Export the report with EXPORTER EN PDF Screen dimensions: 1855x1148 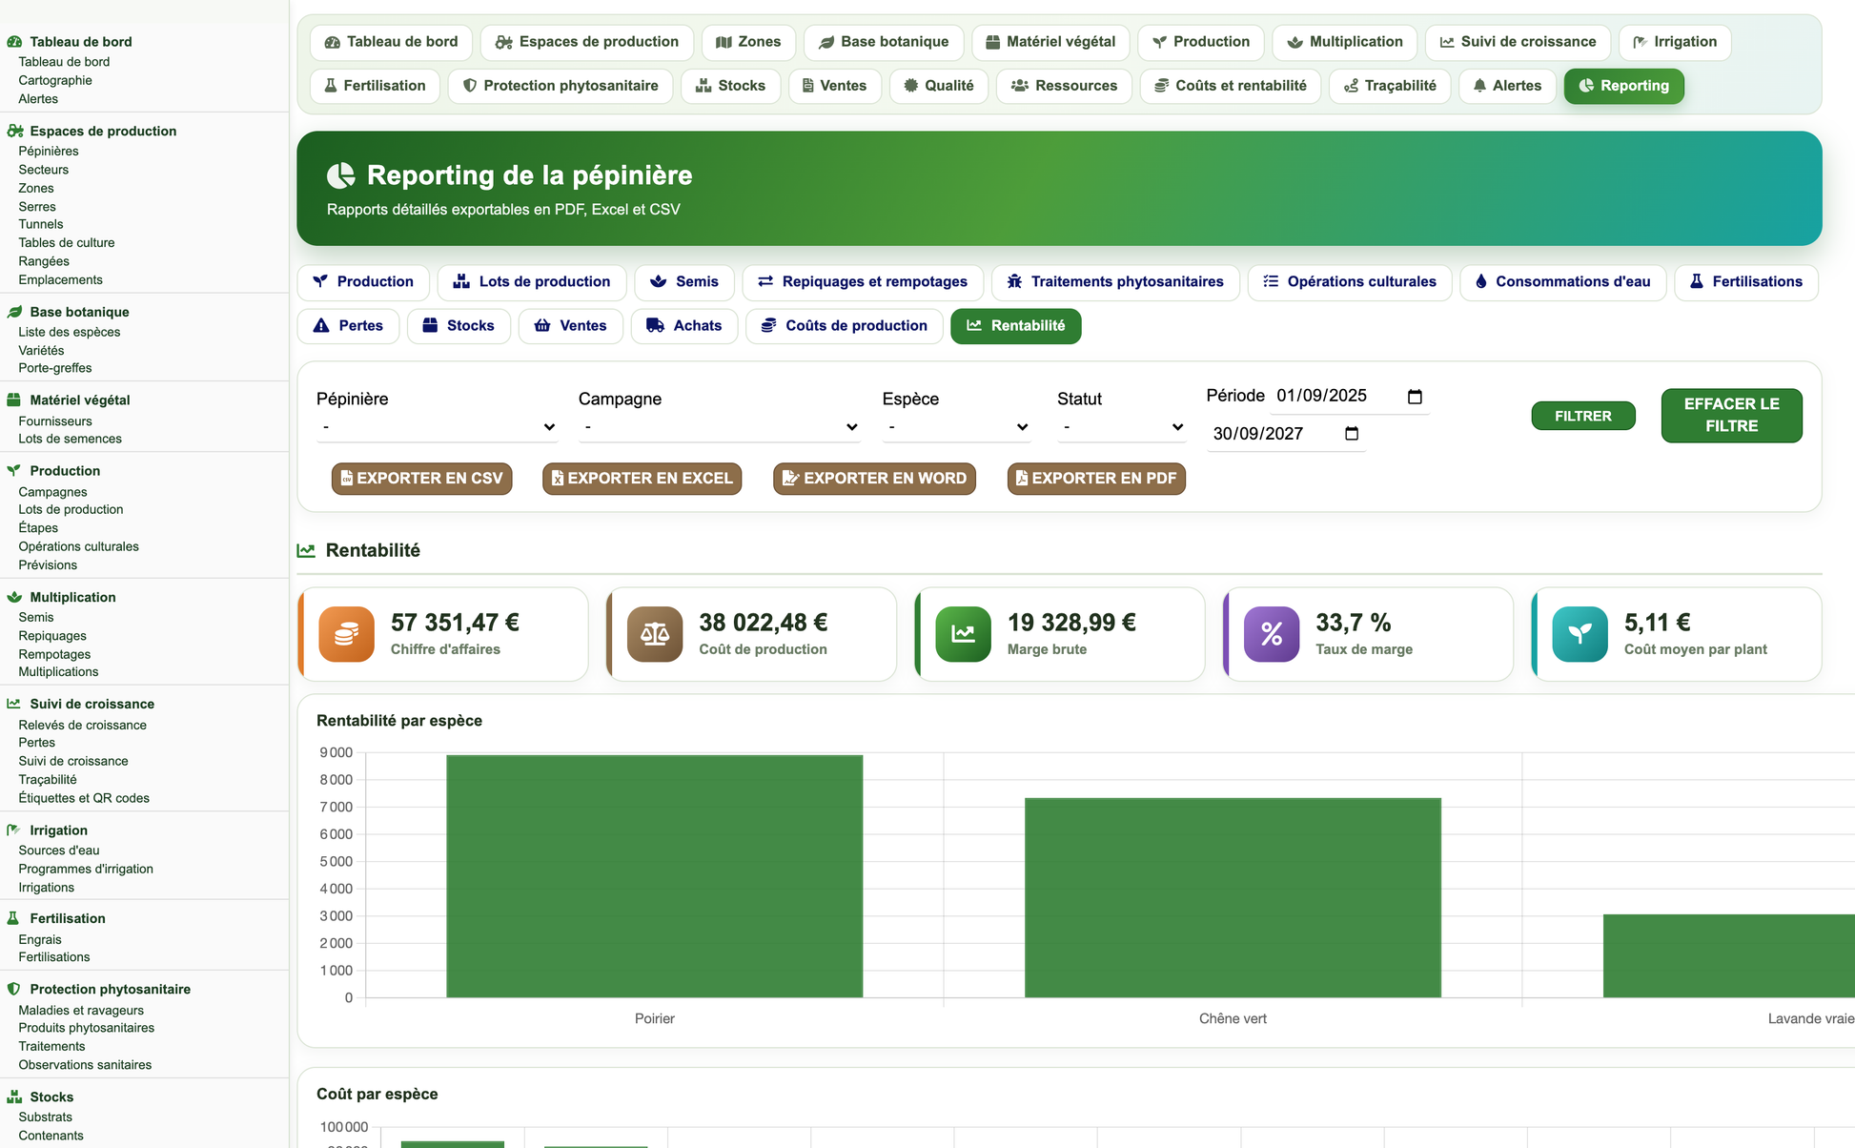pyautogui.click(x=1096, y=479)
